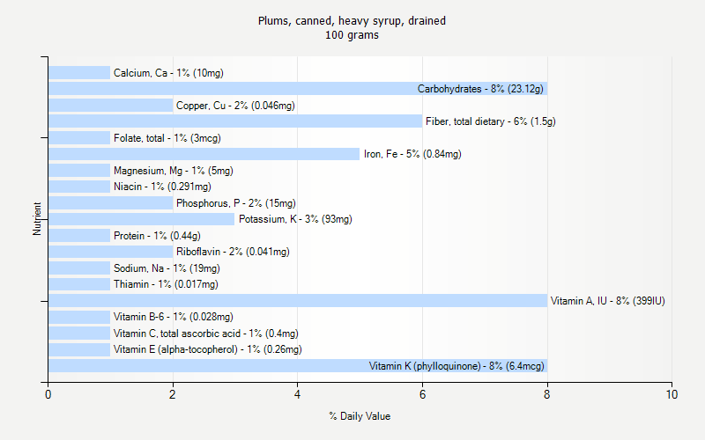Select the Calcium, Ca - 1% (10mg) label

(x=168, y=73)
